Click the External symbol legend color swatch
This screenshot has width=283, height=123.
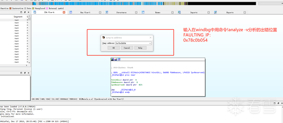(x=47, y=8)
